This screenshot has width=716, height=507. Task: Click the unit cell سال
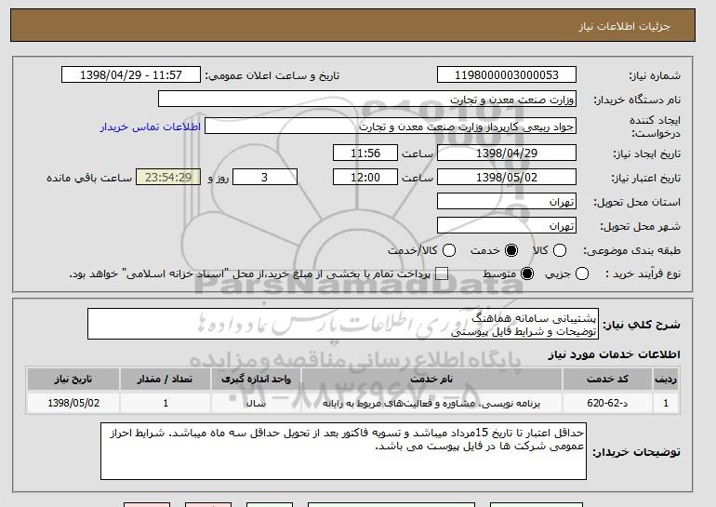tap(256, 403)
